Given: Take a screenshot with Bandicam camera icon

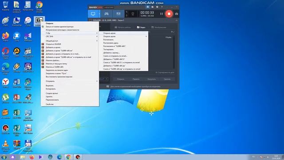Looking at the screenshot, I should point(177,14).
